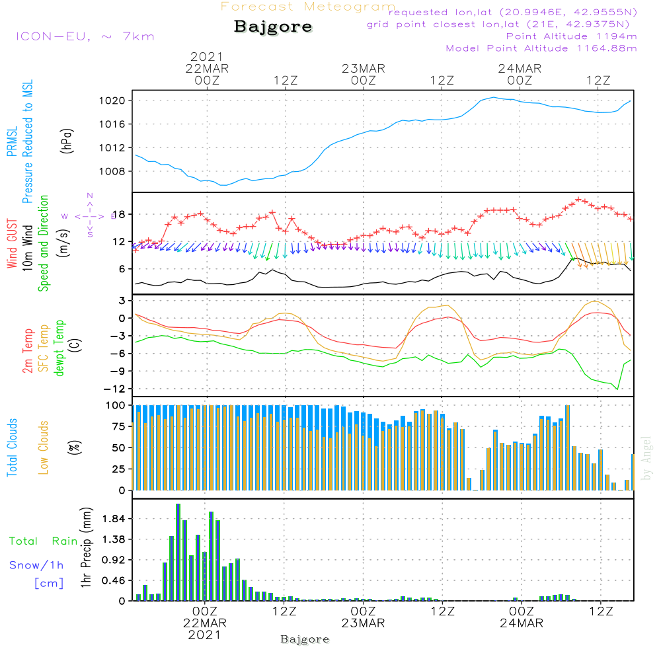Click the orange 'SFC Temp' legend label
Image resolution: width=661 pixels, height=661 pixels.
[43, 348]
